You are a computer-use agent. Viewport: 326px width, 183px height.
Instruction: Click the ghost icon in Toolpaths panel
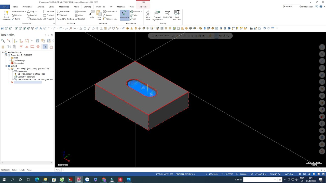pyautogui.click(x=14, y=47)
